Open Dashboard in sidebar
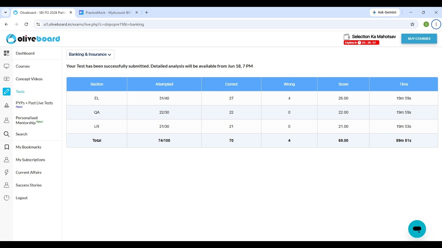The width and height of the screenshot is (442, 248). (25, 53)
